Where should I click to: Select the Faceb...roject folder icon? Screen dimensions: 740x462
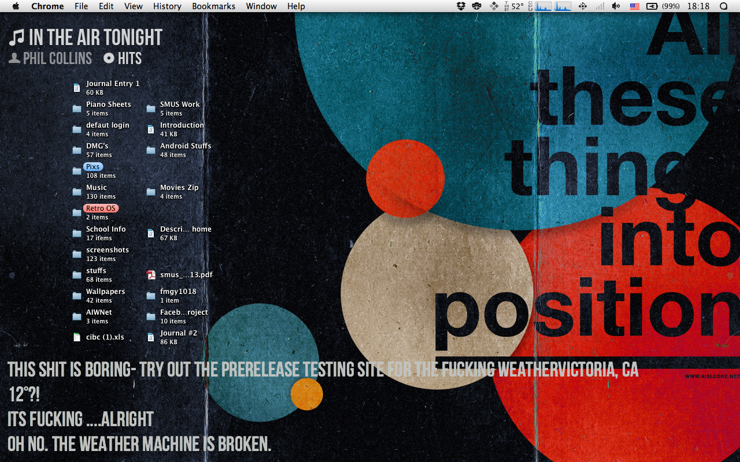click(x=150, y=316)
